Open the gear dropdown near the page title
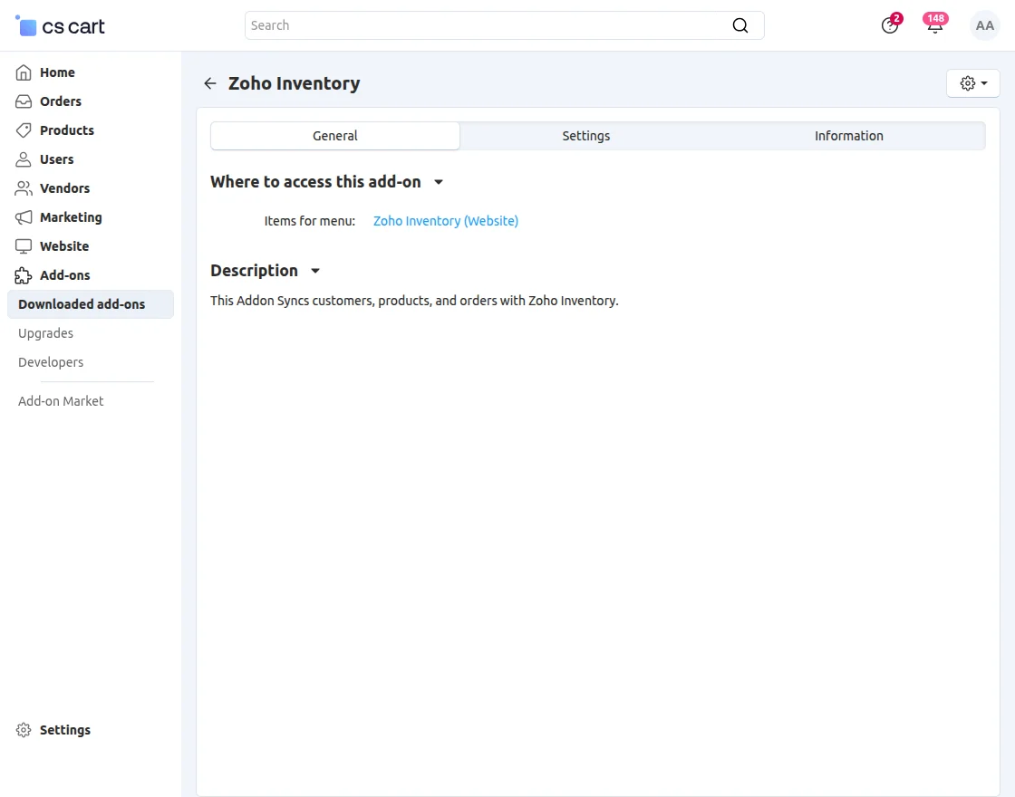 tap(972, 82)
